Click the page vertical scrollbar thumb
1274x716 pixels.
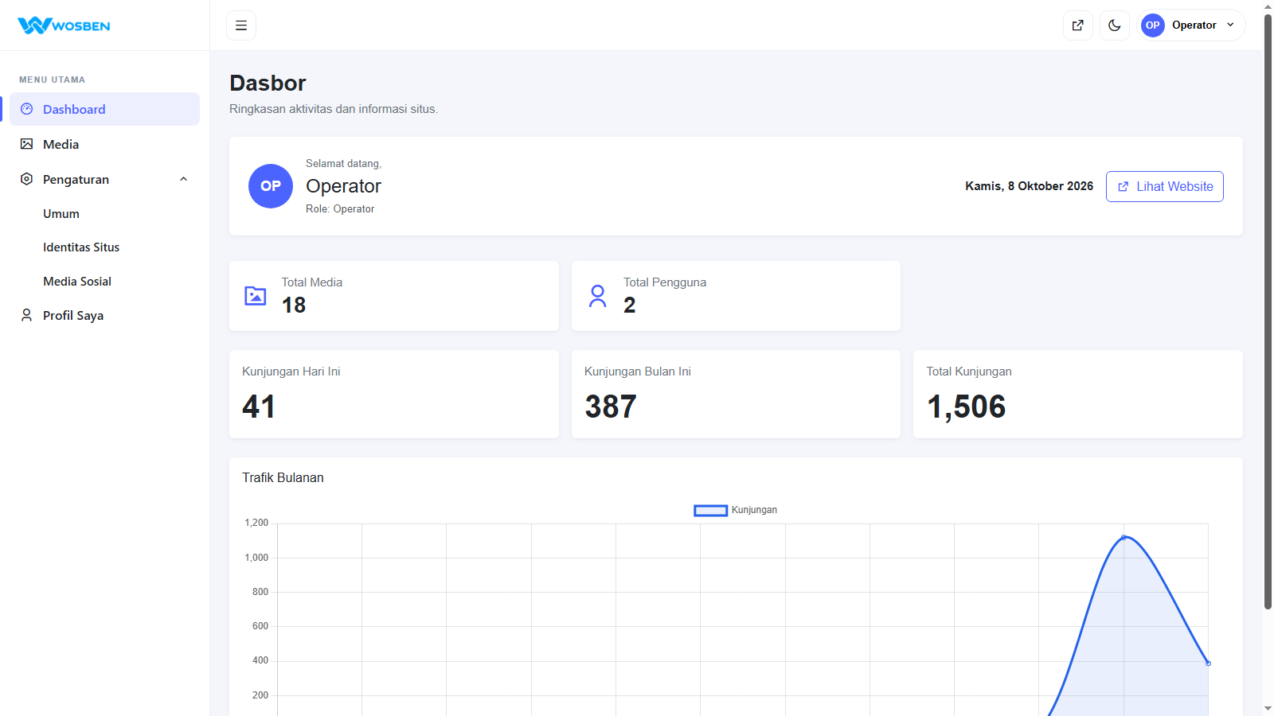coord(1268,312)
